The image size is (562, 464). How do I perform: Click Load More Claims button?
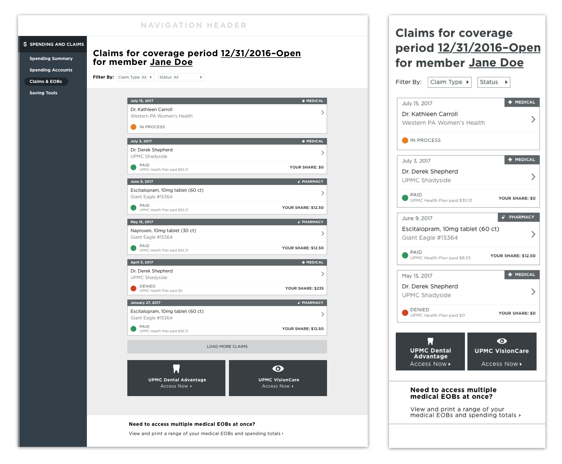pyautogui.click(x=227, y=346)
